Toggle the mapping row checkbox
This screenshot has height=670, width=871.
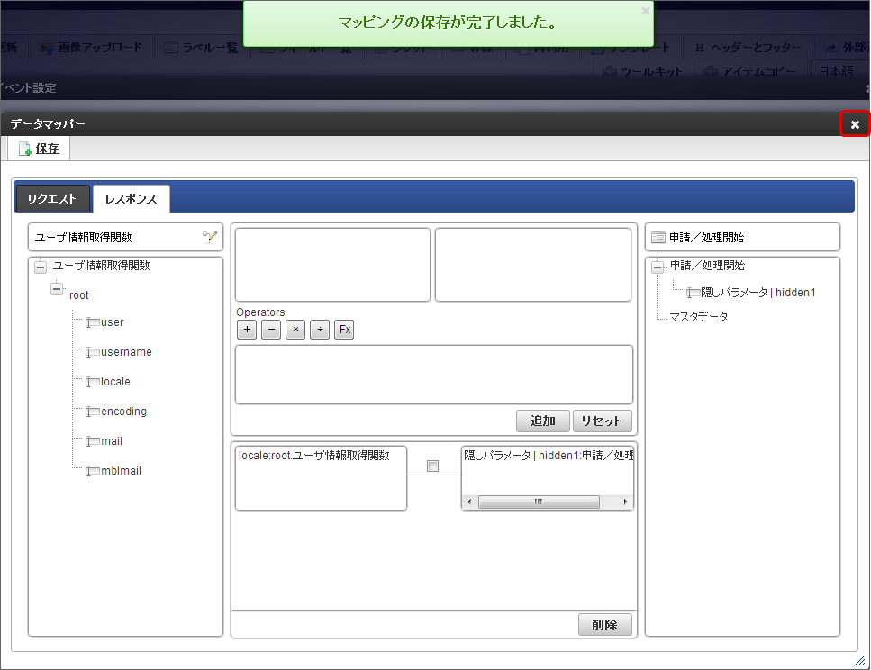pyautogui.click(x=432, y=466)
